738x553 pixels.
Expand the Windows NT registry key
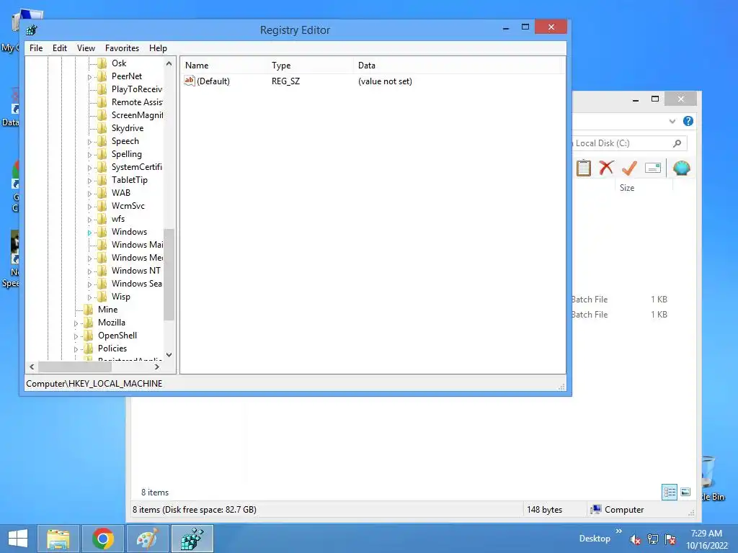click(89, 271)
